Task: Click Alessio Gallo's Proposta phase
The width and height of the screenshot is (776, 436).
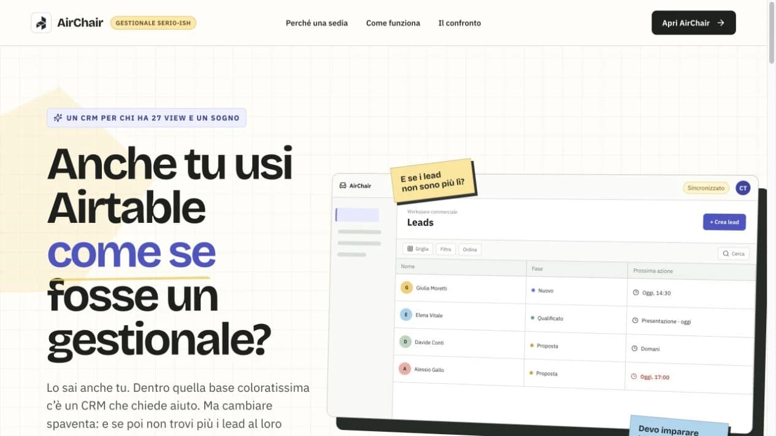Action: tap(544, 374)
